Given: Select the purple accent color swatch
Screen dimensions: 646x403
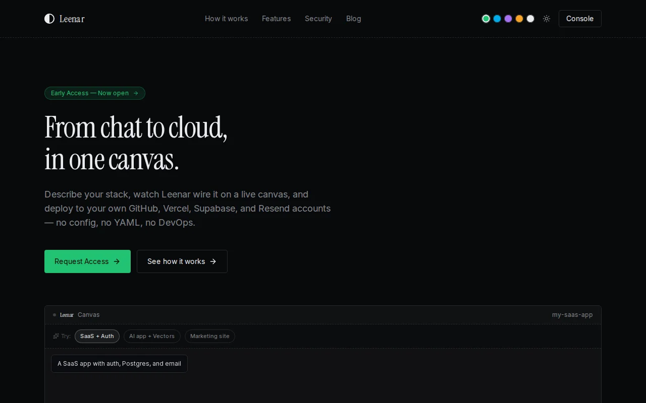Looking at the screenshot, I should pyautogui.click(x=508, y=19).
